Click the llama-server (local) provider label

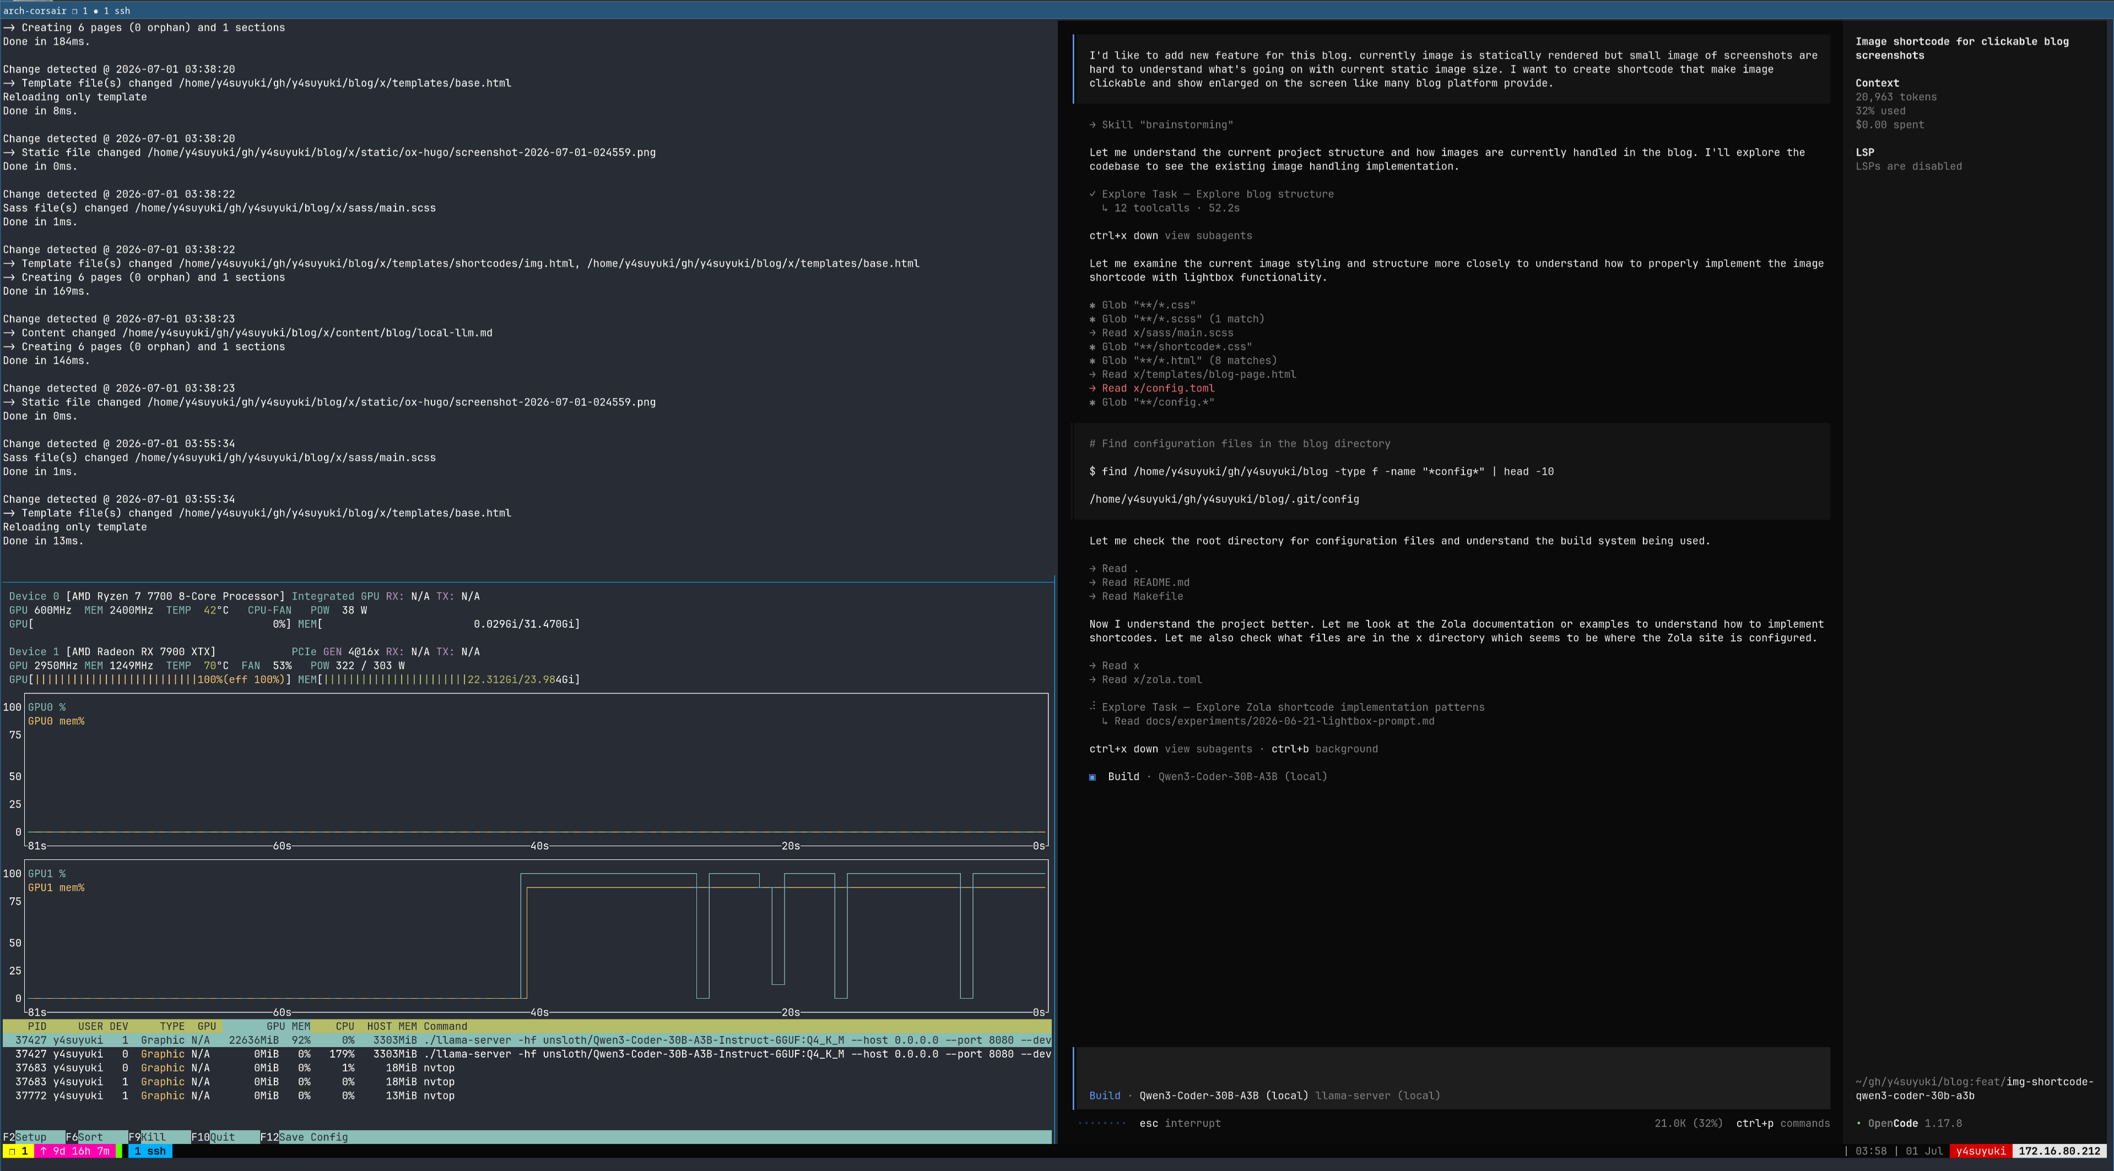[x=1378, y=1096]
